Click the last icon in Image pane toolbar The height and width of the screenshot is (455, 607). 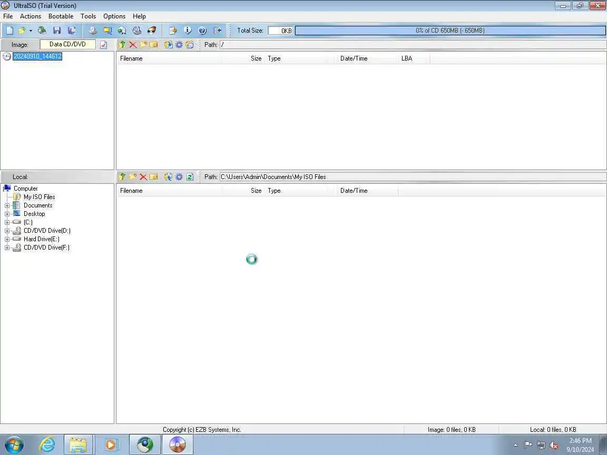(189, 45)
